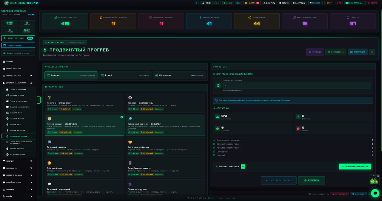Click the Выйти logout button
This screenshot has width=382, height=201.
click(372, 3)
